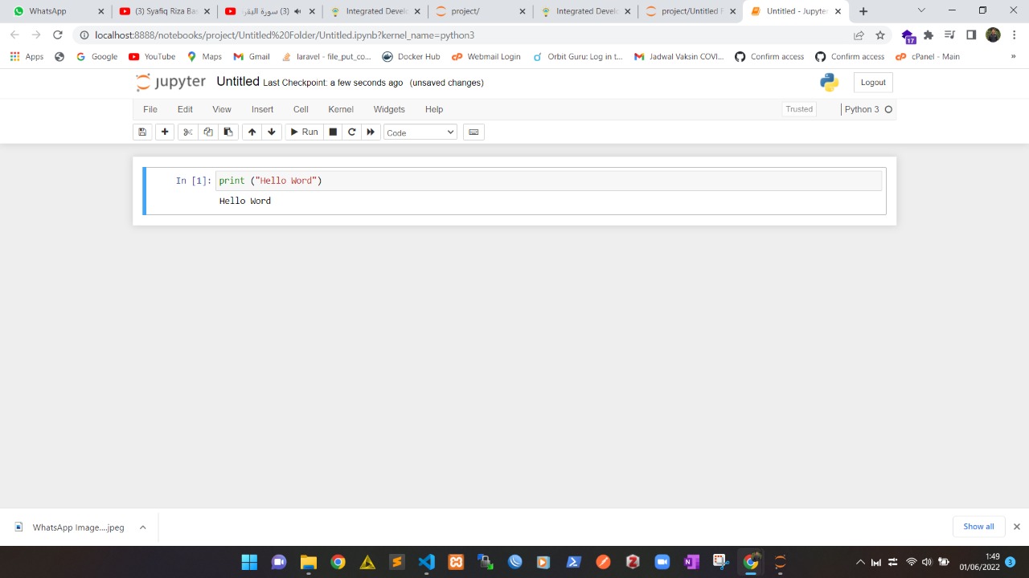Open Chrome side panel icon

[971, 35]
